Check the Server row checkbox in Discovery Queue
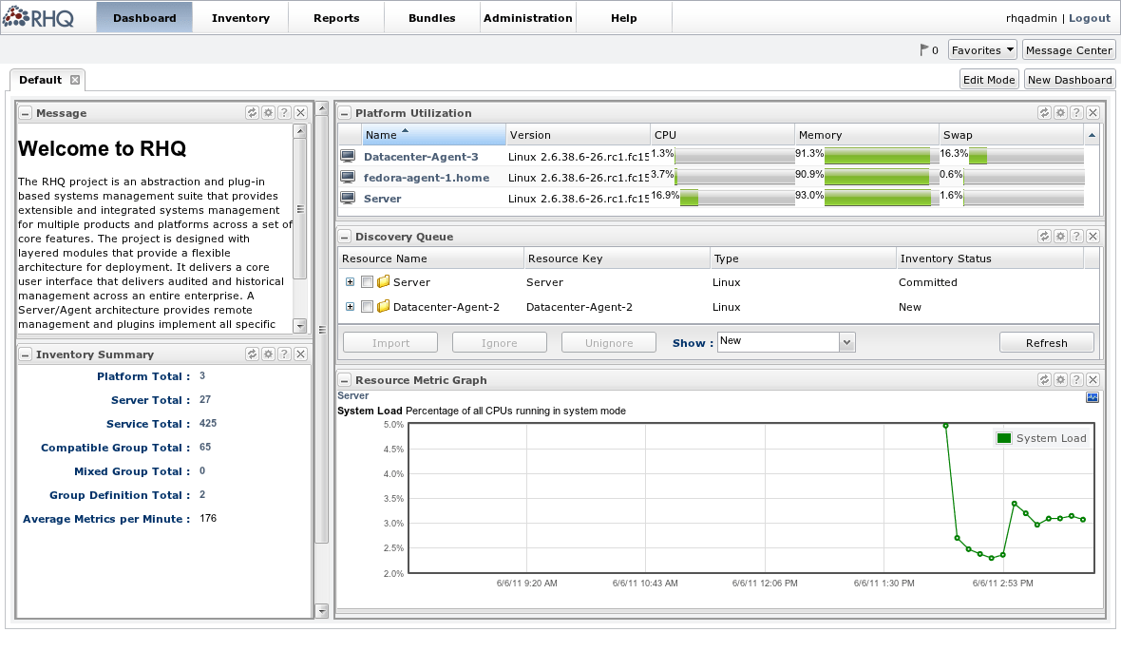This screenshot has width=1121, height=651. (x=368, y=282)
